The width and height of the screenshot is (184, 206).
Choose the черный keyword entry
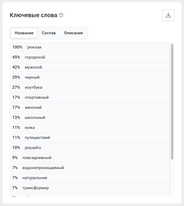pyautogui.click(x=90, y=77)
